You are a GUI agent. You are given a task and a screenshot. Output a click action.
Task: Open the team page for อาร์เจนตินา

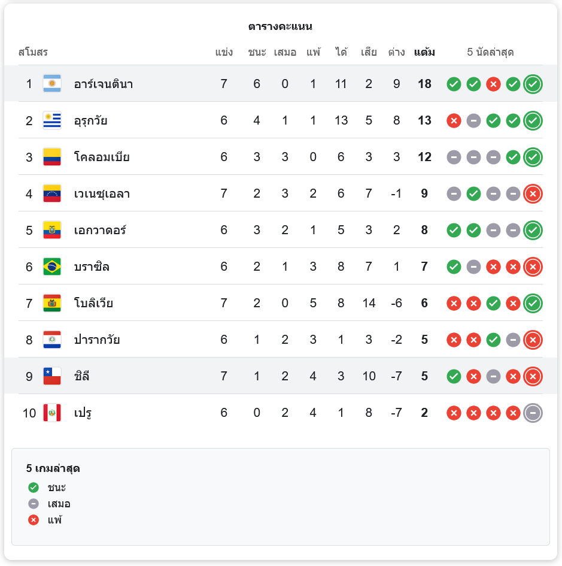[x=104, y=84]
